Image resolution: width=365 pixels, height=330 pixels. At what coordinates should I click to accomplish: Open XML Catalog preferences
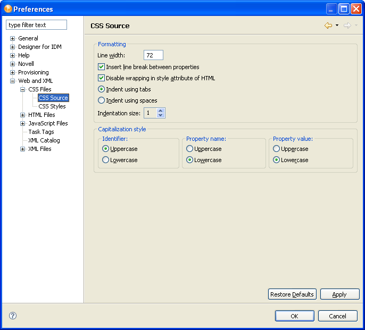pos(44,140)
